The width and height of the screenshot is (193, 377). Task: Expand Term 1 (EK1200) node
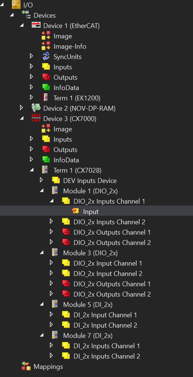pos(31,98)
